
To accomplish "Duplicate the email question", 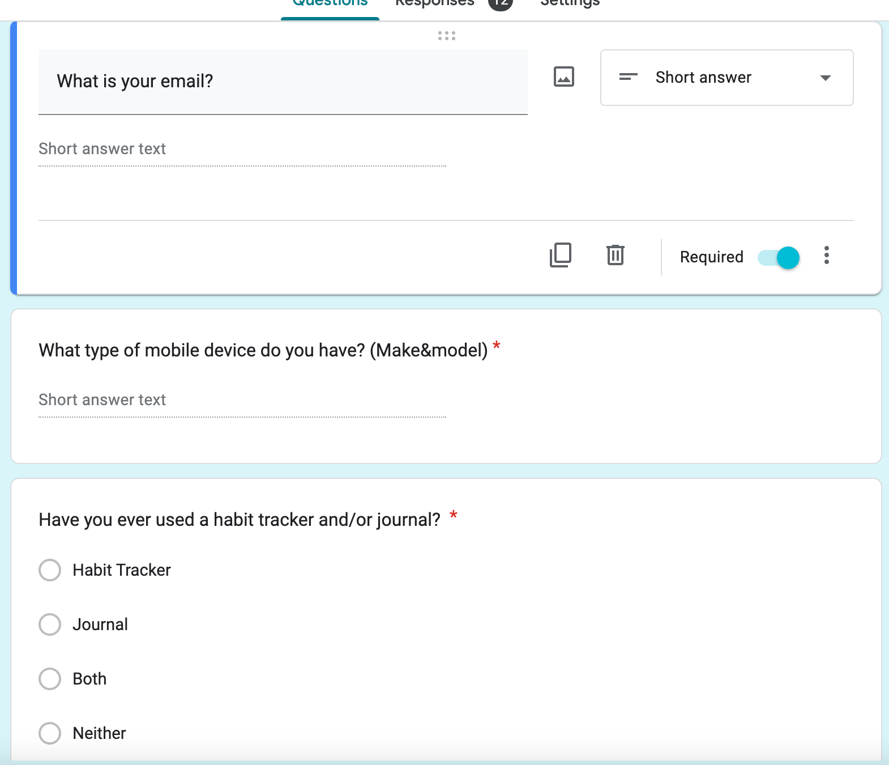I will pos(561,255).
